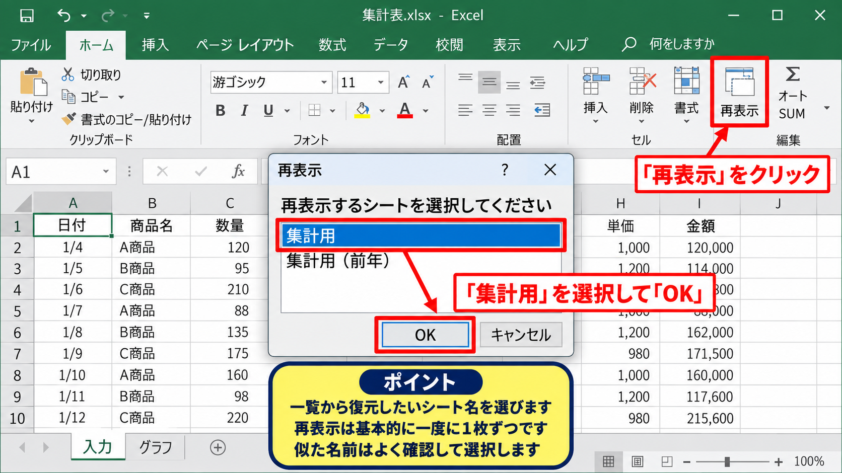Image resolution: width=842 pixels, height=473 pixels.
Task: Click OK in the 再表示 dialog
Action: coord(425,335)
